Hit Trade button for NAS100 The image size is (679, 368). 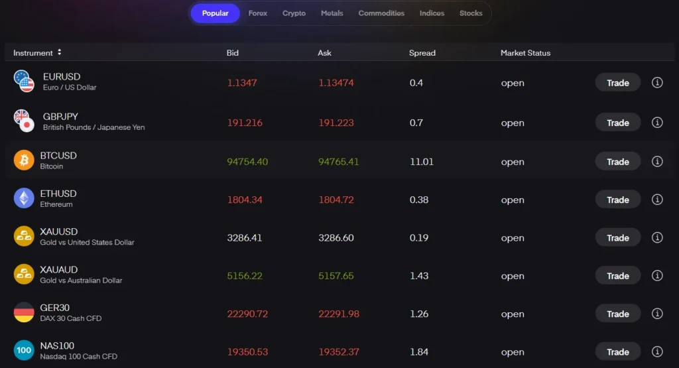pos(617,352)
